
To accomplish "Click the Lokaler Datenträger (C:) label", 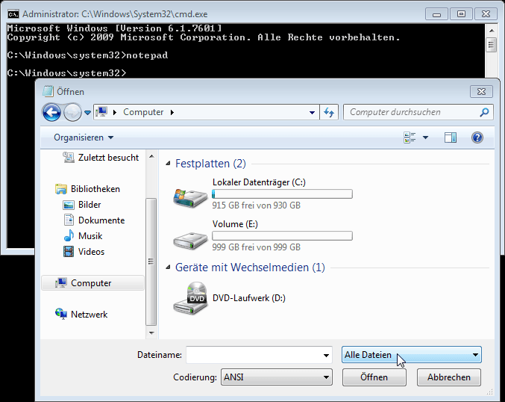I will [x=259, y=182].
